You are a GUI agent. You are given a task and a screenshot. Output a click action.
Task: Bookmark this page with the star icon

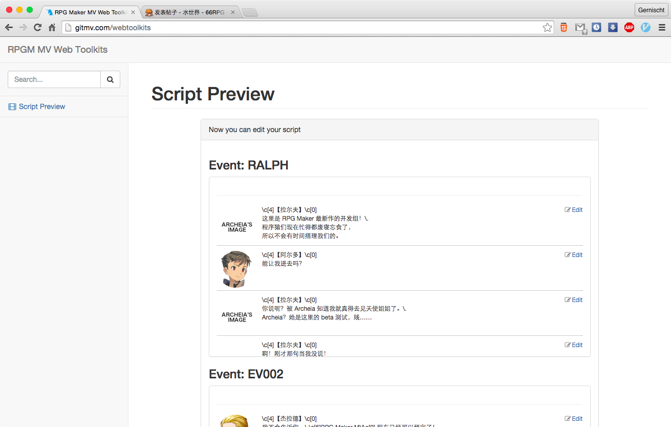coord(548,28)
